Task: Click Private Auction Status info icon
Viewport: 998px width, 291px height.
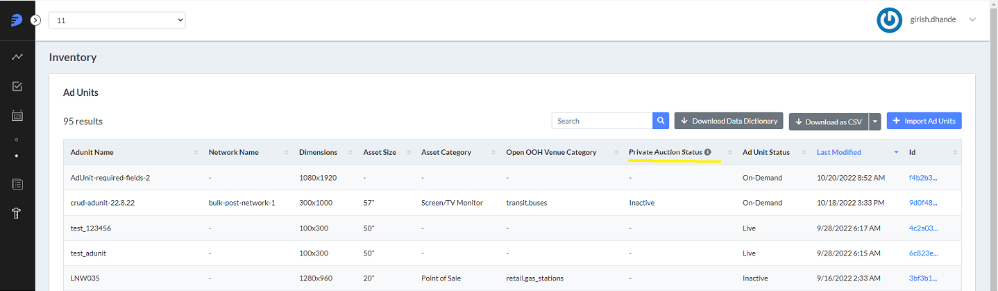Action: (x=708, y=152)
